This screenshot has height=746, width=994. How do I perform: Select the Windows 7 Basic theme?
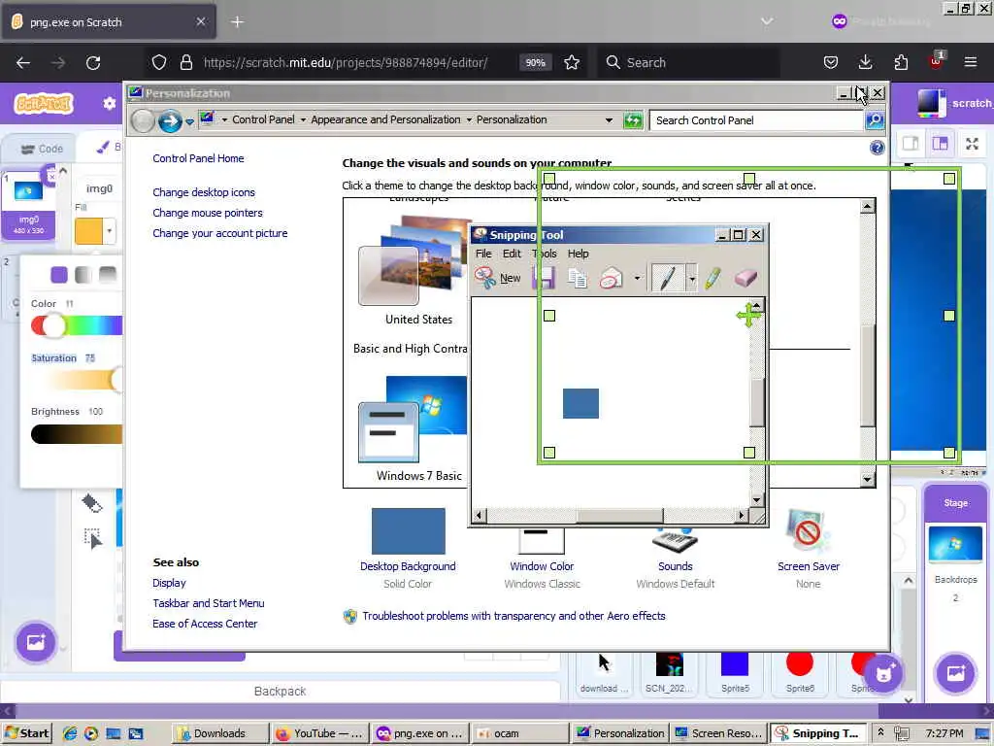(x=417, y=428)
